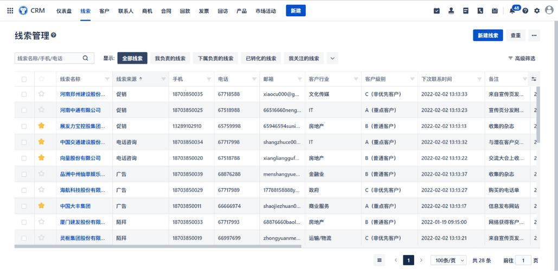The image size is (558, 271).
Task: Open 中国大丰集团 lead link
Action: point(74,206)
